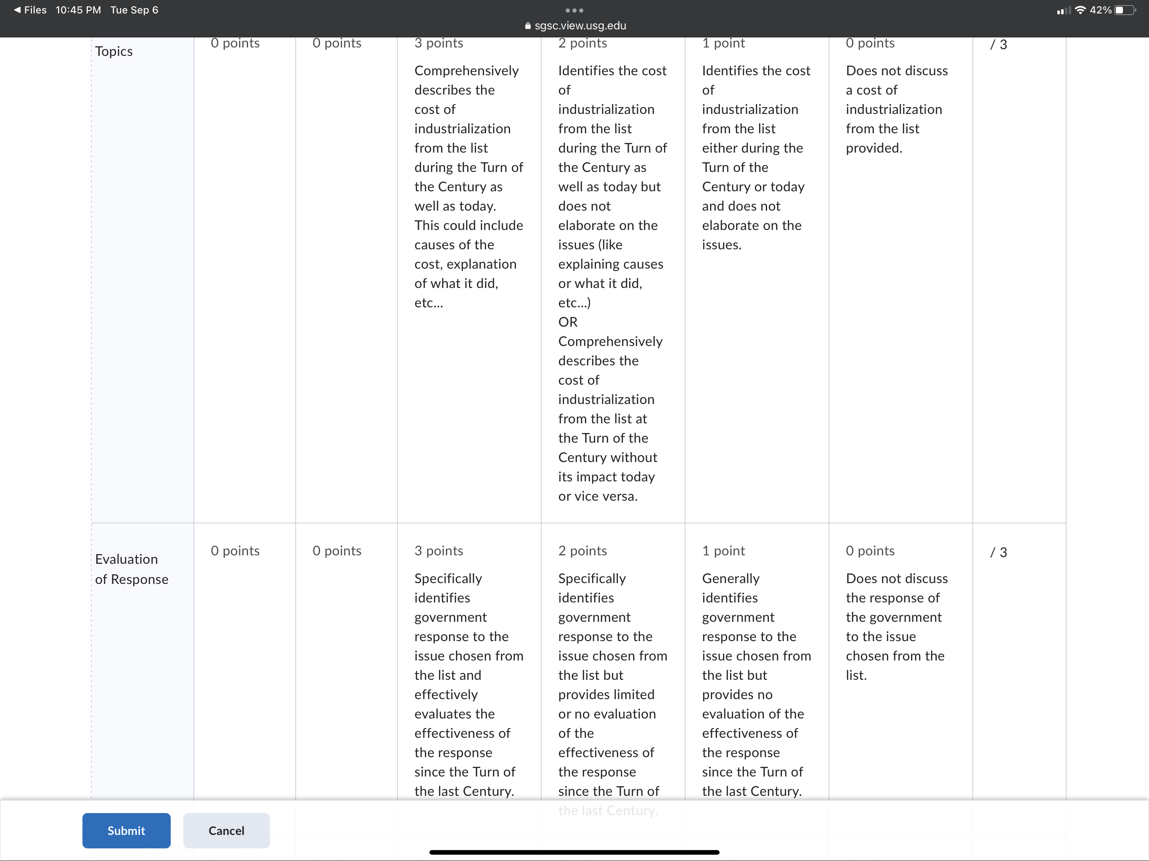This screenshot has height=861, width=1149.
Task: Tap the Wi-Fi status icon
Action: [x=1080, y=10]
